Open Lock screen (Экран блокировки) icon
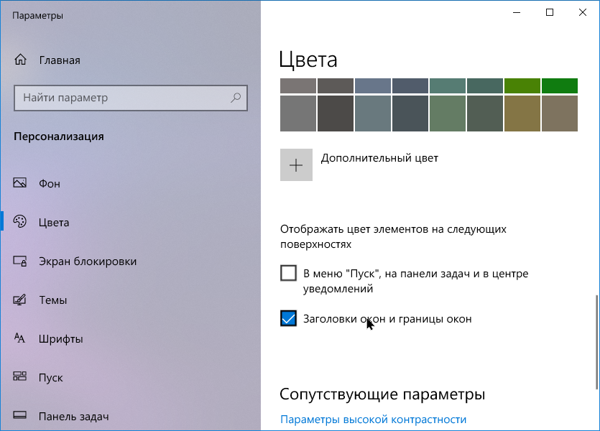 click(x=20, y=261)
